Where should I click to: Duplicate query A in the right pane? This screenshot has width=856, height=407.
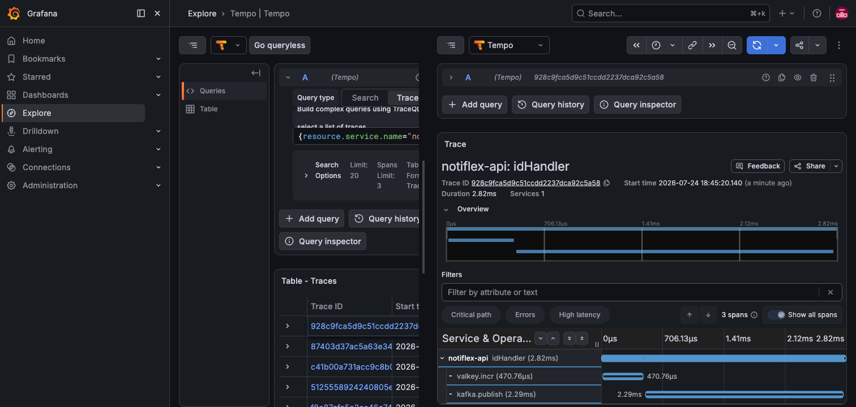pyautogui.click(x=782, y=77)
